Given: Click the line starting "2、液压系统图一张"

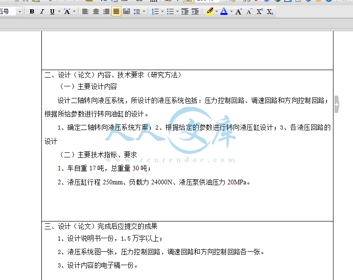Looking at the screenshot, I should point(161,252).
